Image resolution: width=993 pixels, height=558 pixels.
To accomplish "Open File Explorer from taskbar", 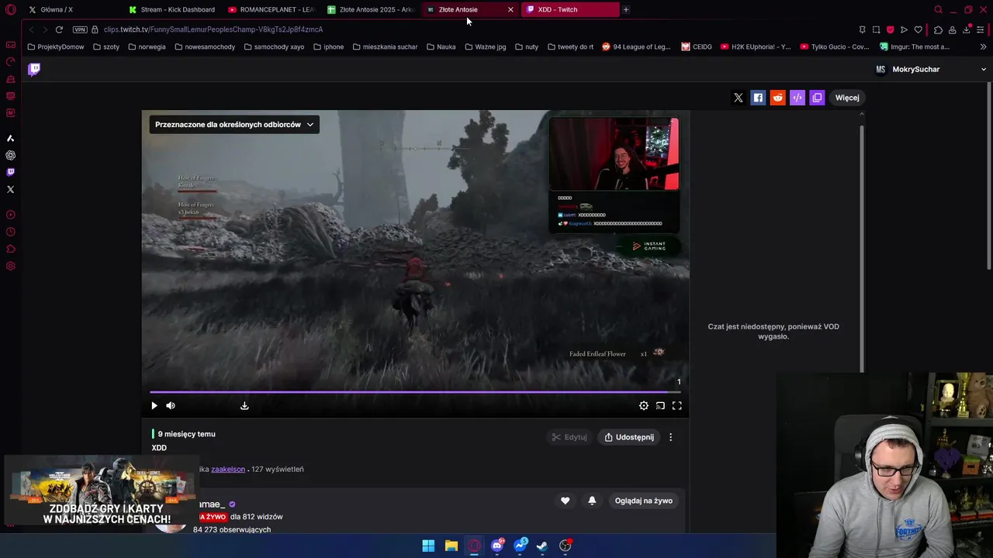I will [x=451, y=546].
